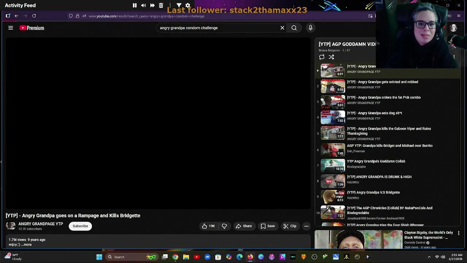Open options for Clayton Bigsby recommendation
This screenshot has width=467, height=263.
[459, 233]
